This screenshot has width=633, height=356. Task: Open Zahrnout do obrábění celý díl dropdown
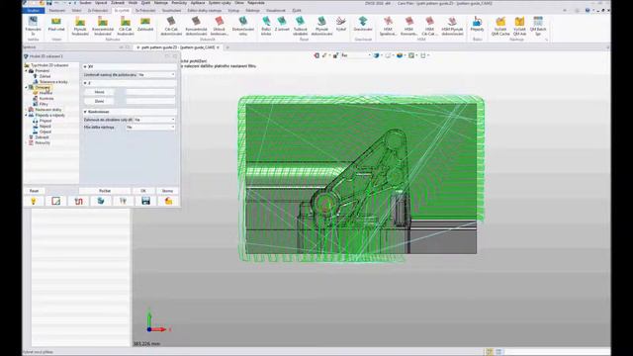tap(154, 120)
